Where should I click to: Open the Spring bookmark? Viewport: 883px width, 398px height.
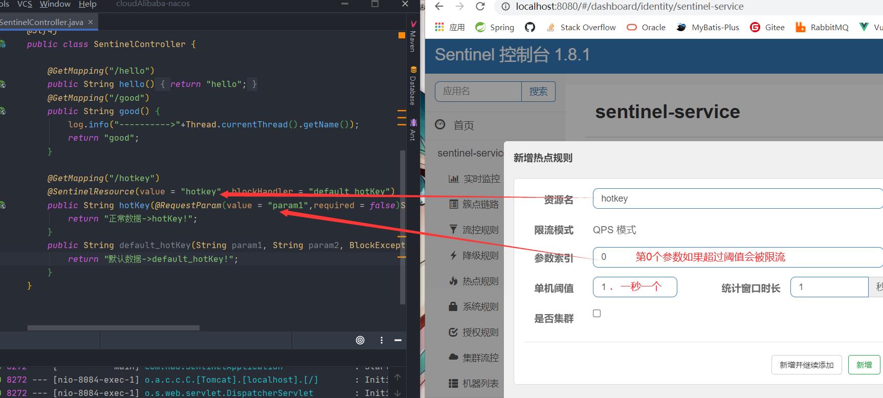495,27
